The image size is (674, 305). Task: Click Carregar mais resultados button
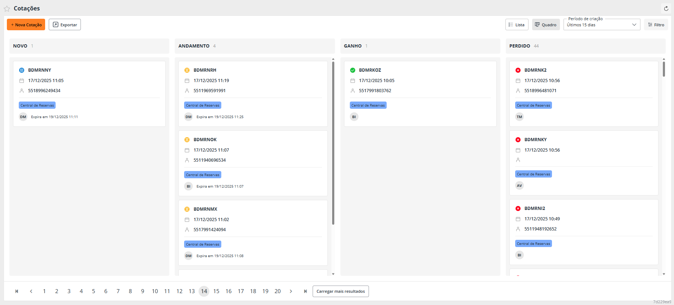[x=340, y=291]
